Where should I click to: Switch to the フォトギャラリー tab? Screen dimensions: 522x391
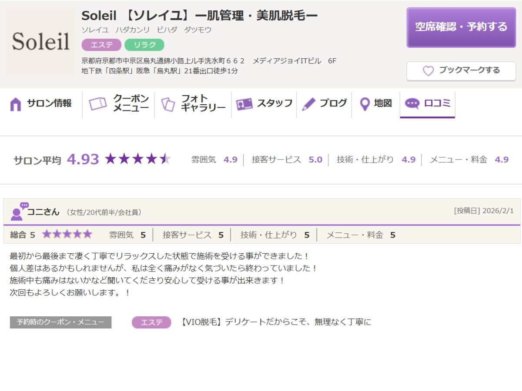click(x=194, y=104)
